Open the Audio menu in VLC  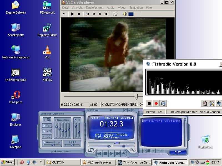(110, 7)
